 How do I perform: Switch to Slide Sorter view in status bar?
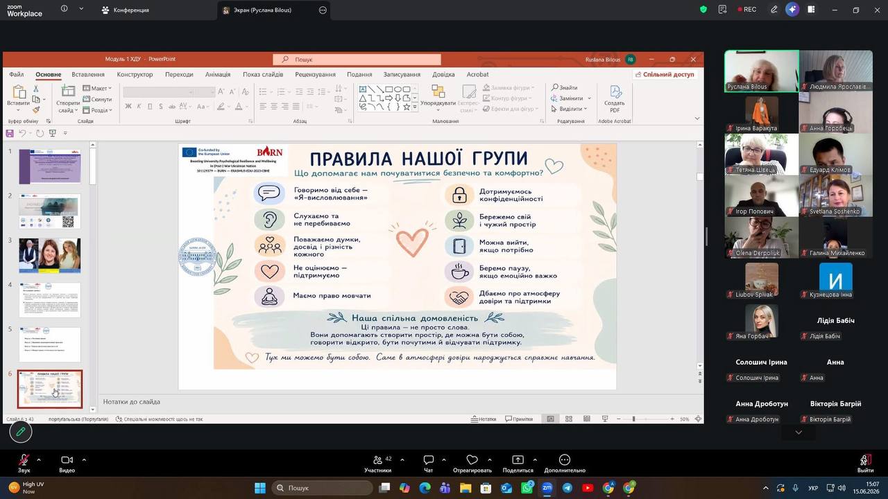pos(568,419)
